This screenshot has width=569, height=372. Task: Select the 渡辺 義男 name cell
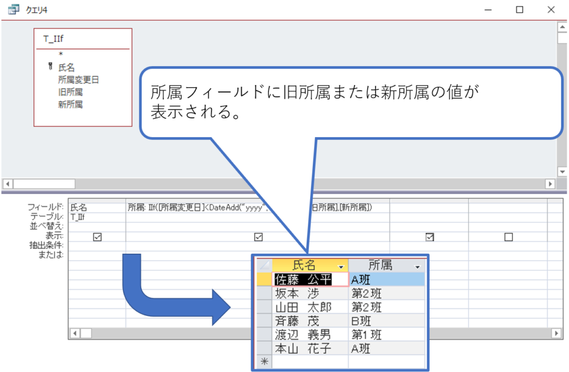pos(310,335)
